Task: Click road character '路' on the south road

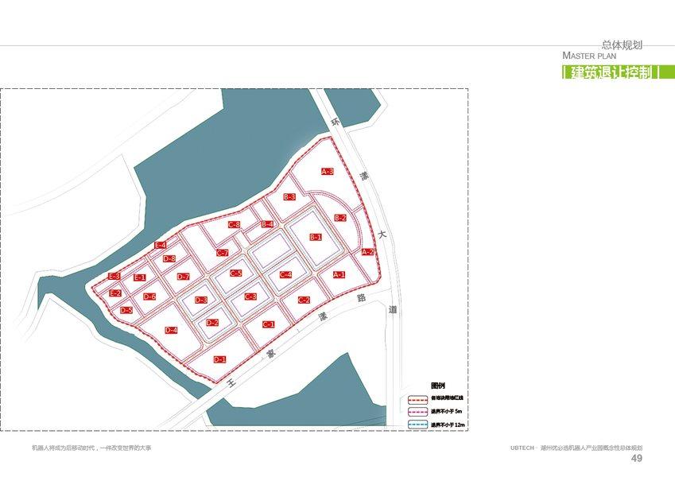Action: tap(361, 297)
